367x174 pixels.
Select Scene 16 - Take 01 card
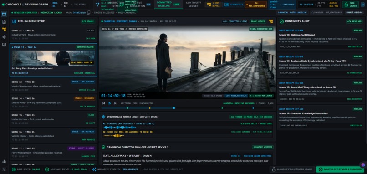53,136
